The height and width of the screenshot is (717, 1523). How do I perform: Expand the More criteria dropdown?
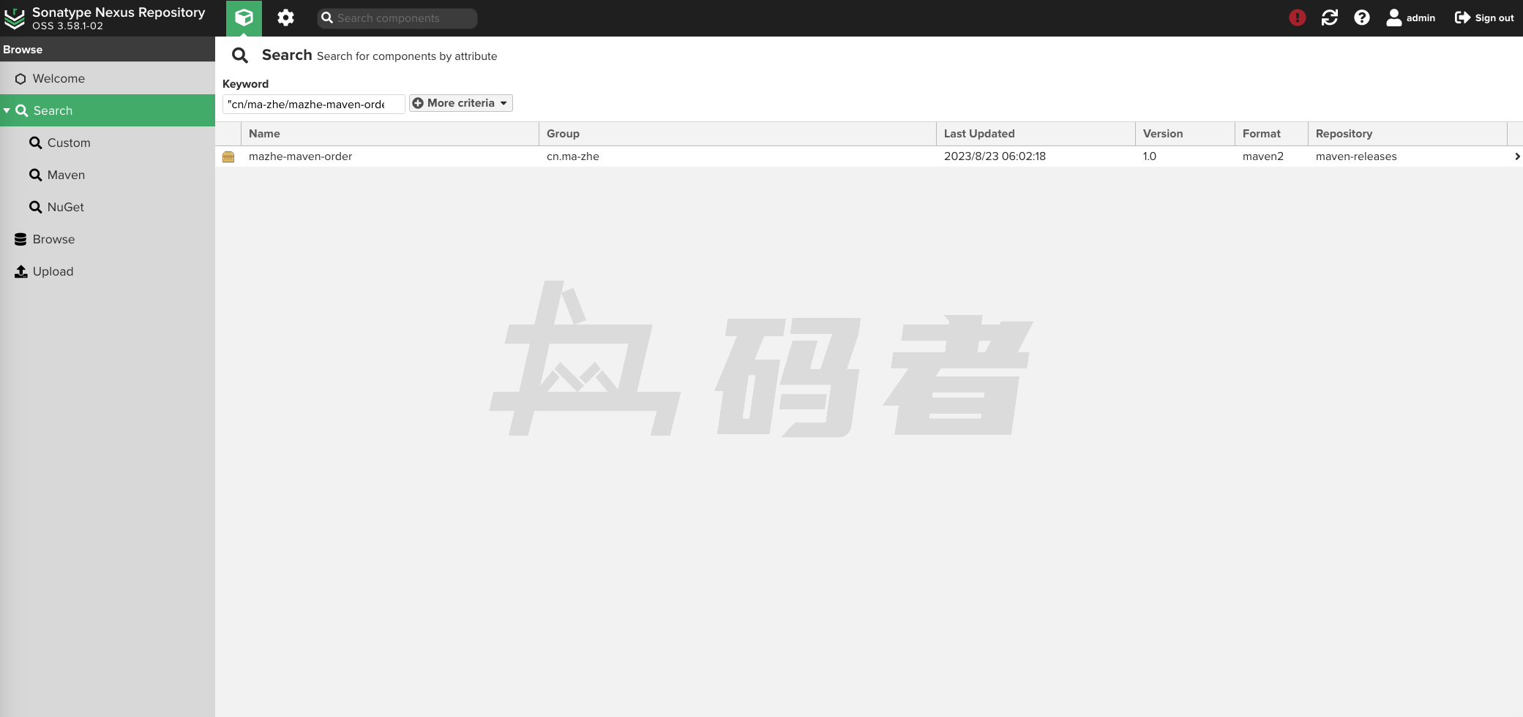[x=460, y=103]
